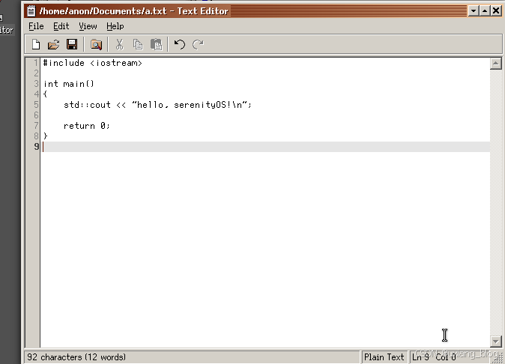The width and height of the screenshot is (505, 364).
Task: Click the scrollbar down arrow
Action: coord(496,341)
